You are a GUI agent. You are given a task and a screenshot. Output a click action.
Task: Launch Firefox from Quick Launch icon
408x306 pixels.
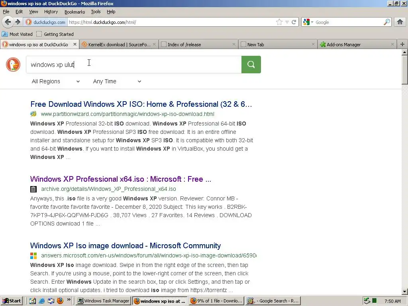click(60, 301)
